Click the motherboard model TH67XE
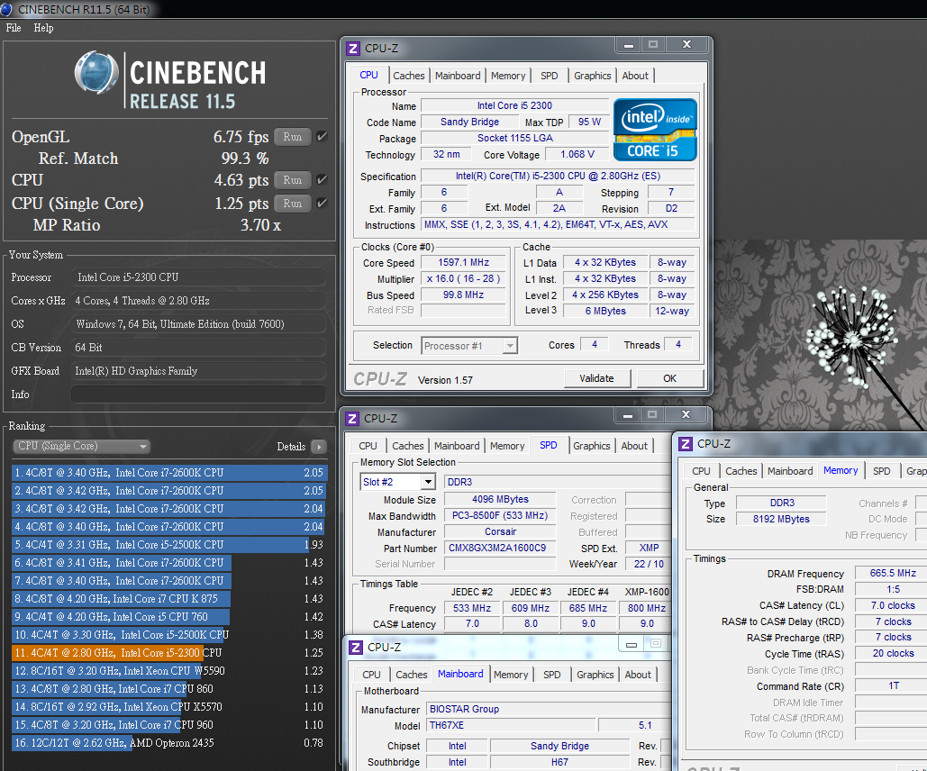 [510, 725]
